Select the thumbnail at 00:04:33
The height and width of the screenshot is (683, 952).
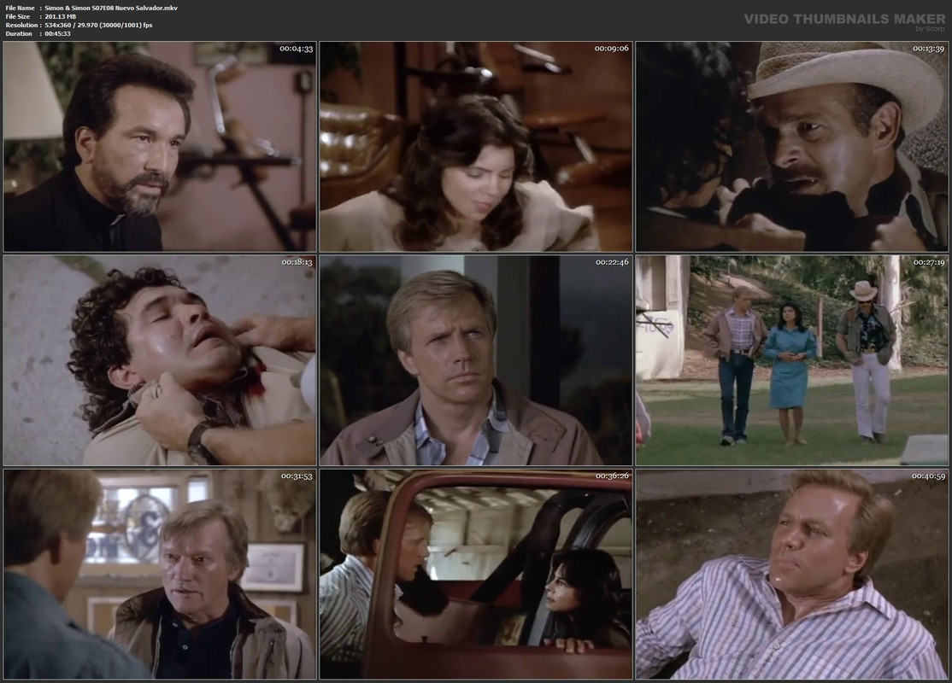coord(160,147)
